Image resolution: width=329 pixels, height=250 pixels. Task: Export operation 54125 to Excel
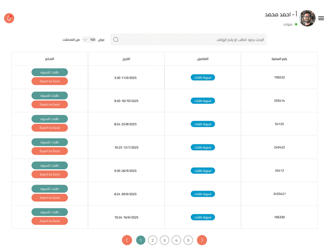(50, 128)
